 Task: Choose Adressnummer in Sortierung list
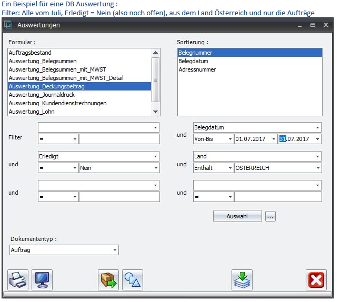tap(197, 69)
